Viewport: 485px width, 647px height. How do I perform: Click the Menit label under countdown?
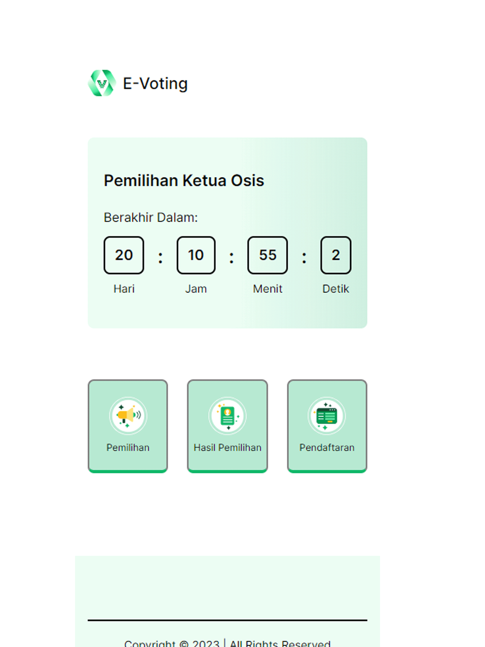pyautogui.click(x=267, y=288)
